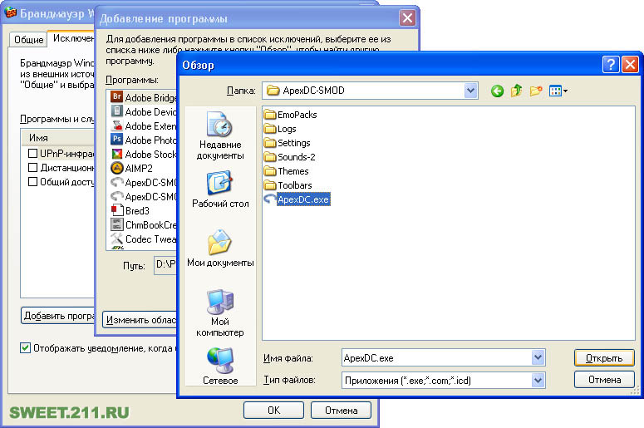Click Добавить программу button in firewall window
The width and height of the screenshot is (644, 428).
coord(58,316)
